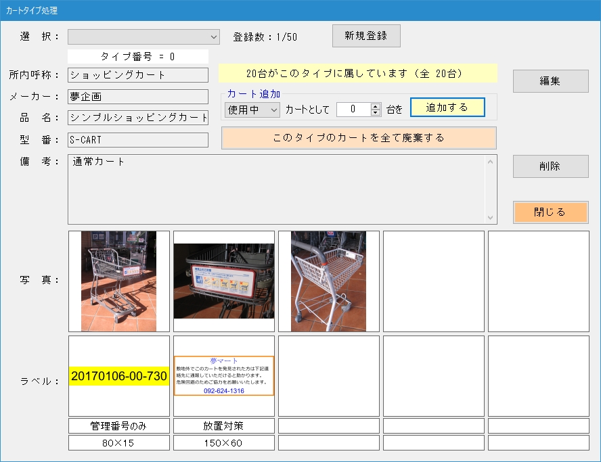Decrease cart count with down spinner arrow
Viewport: 601px width, 462px height.
(x=376, y=113)
